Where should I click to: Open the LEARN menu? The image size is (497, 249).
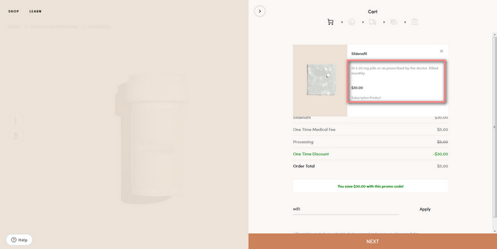click(x=35, y=11)
